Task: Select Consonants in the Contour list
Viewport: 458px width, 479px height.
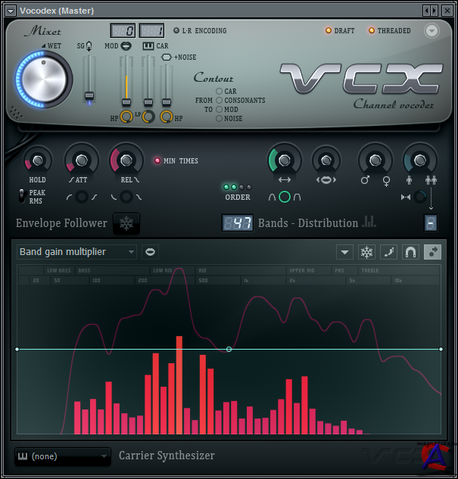Action: pos(220,101)
